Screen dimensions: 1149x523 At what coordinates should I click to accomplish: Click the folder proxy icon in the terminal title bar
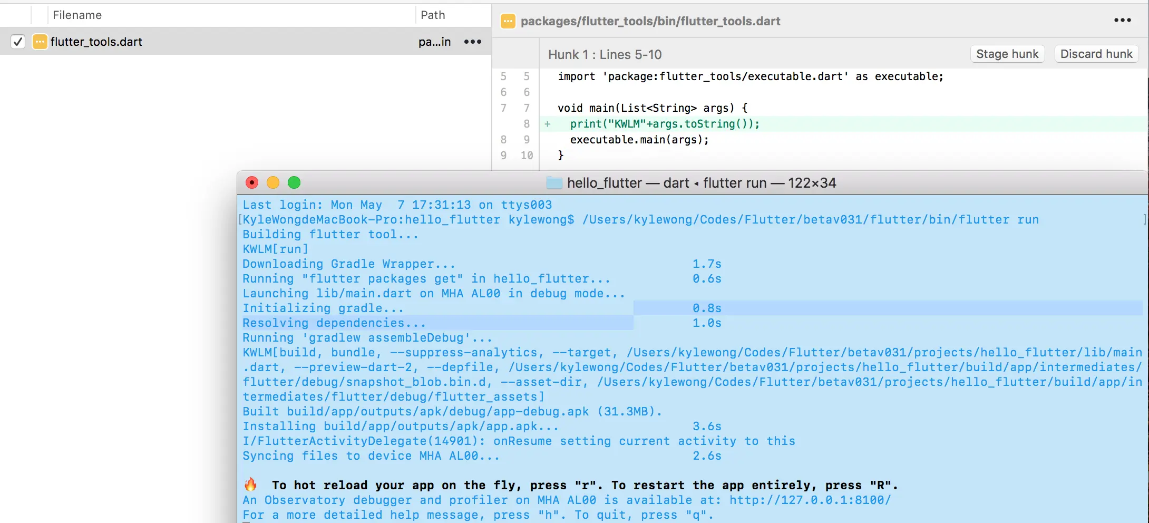click(554, 182)
